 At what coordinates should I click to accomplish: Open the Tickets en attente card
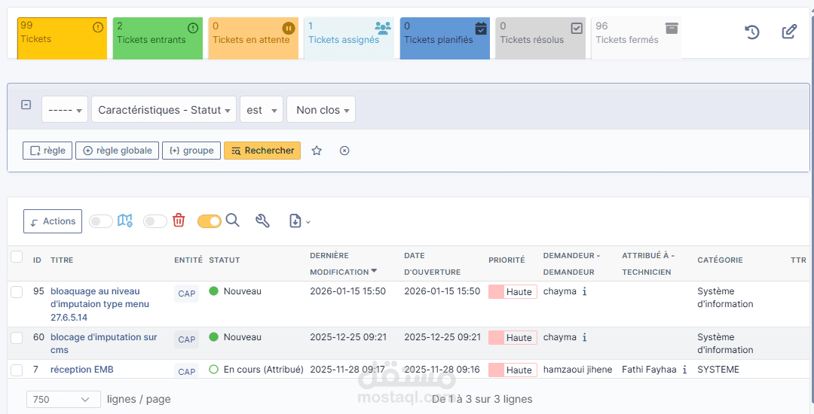coord(252,38)
